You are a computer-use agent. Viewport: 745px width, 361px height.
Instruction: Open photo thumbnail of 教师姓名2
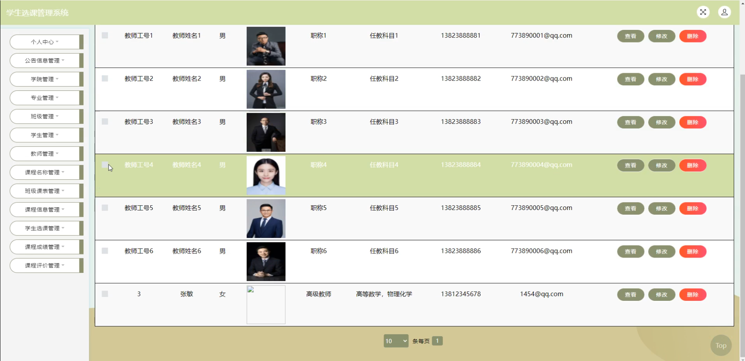pos(266,89)
